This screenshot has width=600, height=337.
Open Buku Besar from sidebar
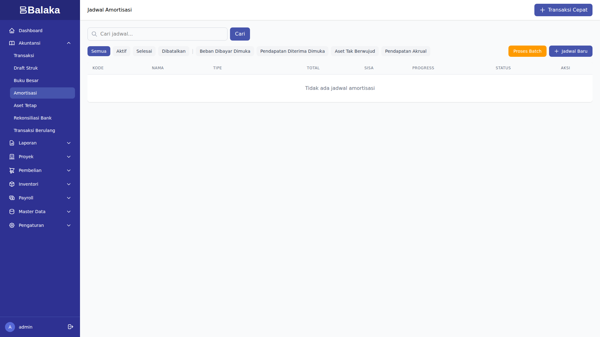tap(26, 81)
